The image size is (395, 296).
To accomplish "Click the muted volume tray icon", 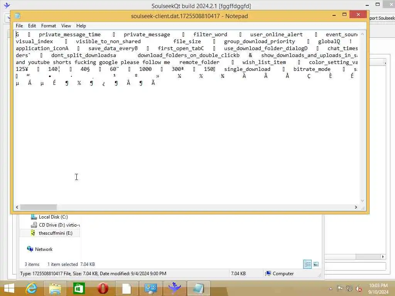I will pyautogui.click(x=359, y=288).
